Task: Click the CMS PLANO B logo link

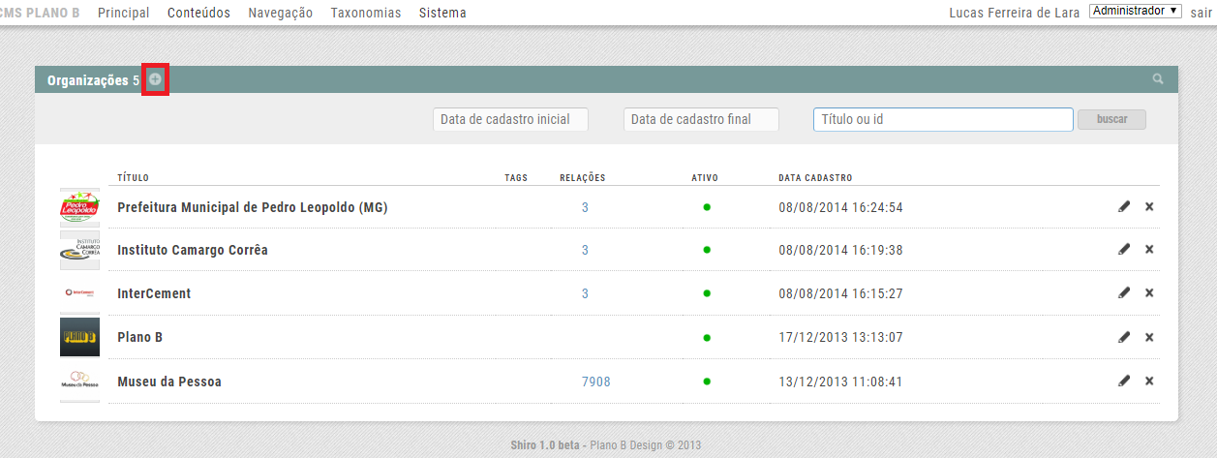Action: (x=41, y=13)
